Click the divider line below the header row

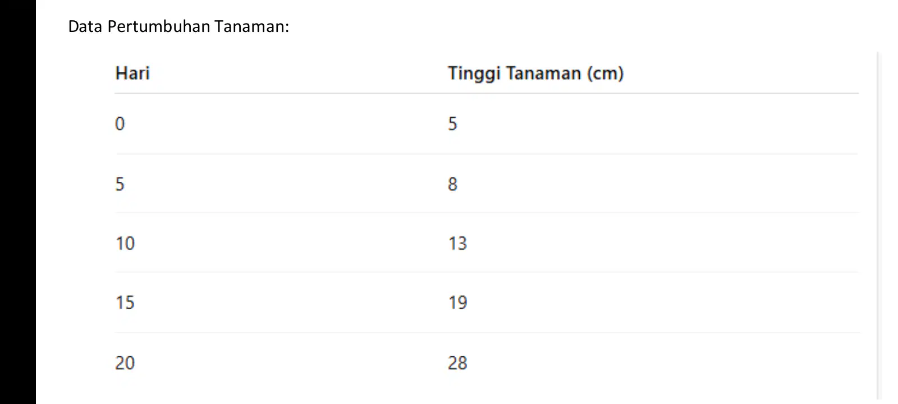487,93
